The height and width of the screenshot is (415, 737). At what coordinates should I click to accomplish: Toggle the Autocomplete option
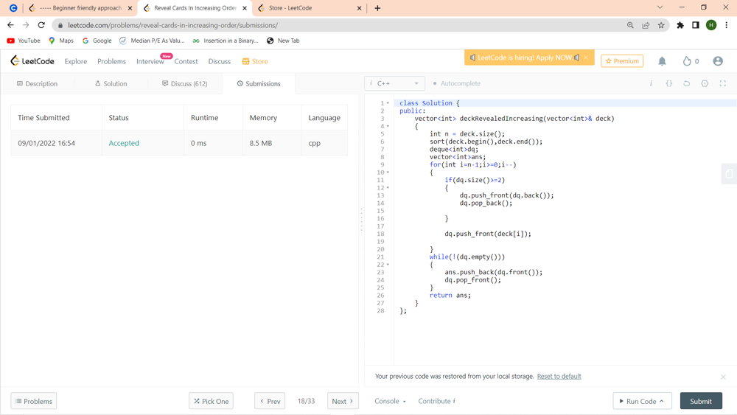457,83
